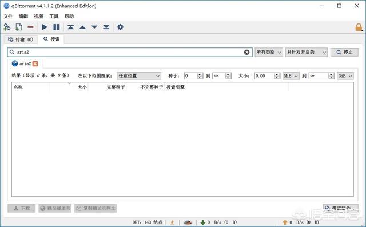366x227 pixels.
Task: Click the lock UI padlock icon
Action: tap(359, 27)
